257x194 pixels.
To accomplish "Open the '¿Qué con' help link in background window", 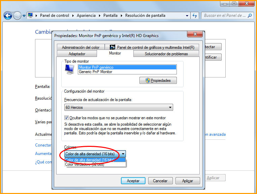I will tap(43, 162).
